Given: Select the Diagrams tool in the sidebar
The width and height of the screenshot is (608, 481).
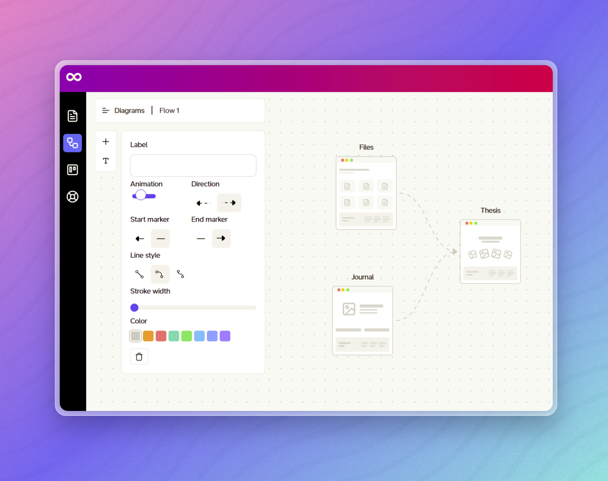Looking at the screenshot, I should click(72, 143).
